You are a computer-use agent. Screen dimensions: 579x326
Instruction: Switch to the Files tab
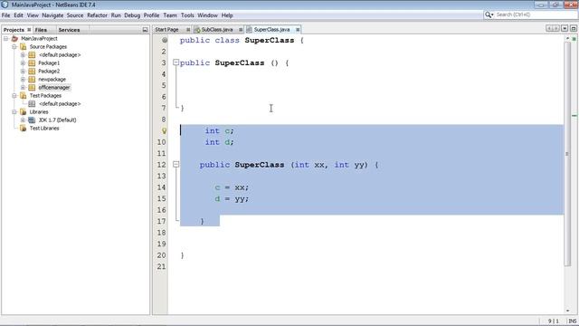41,30
